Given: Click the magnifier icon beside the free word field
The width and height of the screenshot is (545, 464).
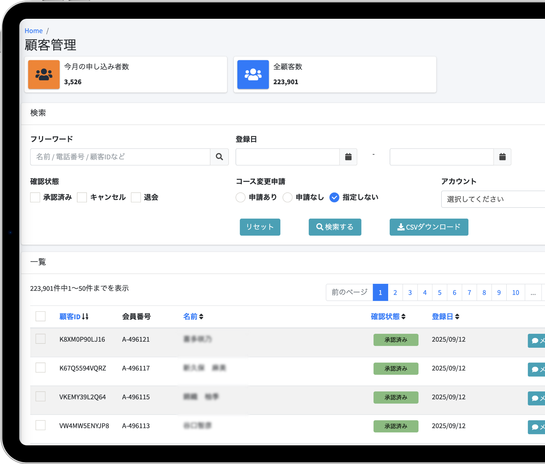Looking at the screenshot, I should tap(219, 157).
